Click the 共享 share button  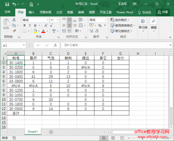tap(163, 12)
